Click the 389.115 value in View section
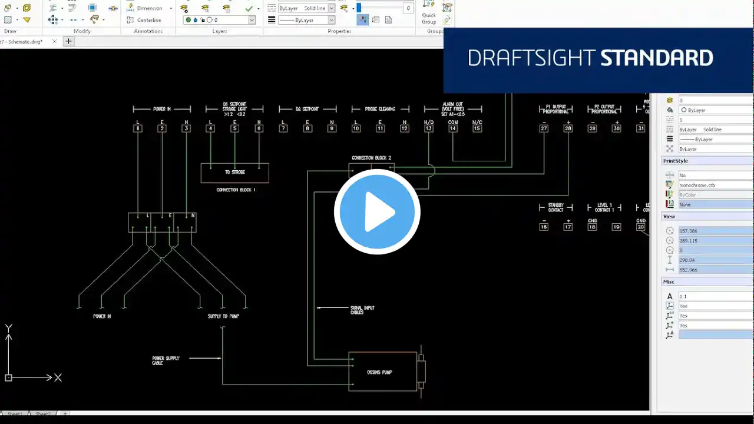This screenshot has width=754, height=424. [x=716, y=241]
